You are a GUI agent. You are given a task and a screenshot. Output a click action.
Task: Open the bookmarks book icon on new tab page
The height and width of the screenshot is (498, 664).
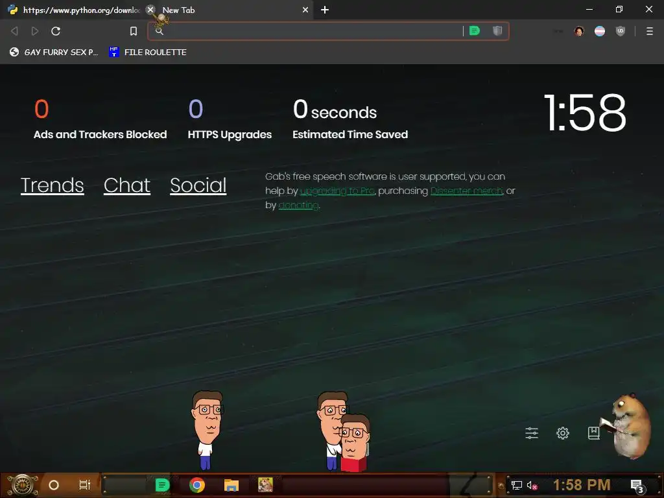(x=594, y=433)
